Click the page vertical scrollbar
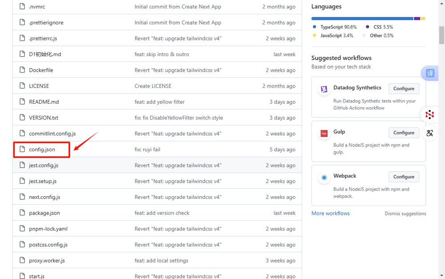The height and width of the screenshot is (279, 445). pos(441,36)
